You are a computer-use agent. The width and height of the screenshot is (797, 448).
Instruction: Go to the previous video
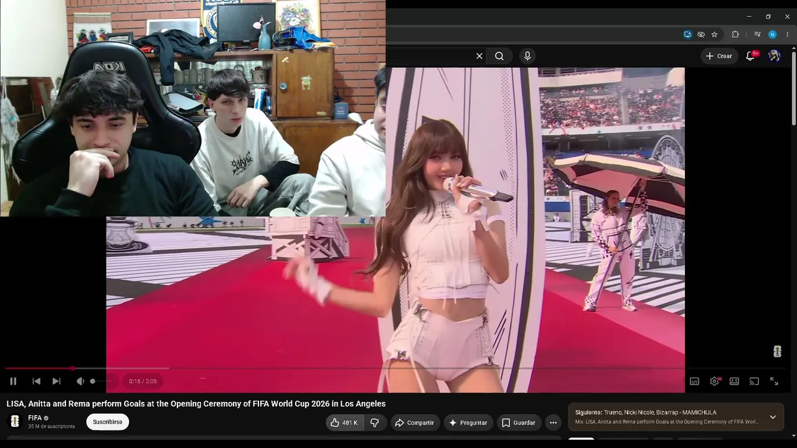[x=36, y=381]
